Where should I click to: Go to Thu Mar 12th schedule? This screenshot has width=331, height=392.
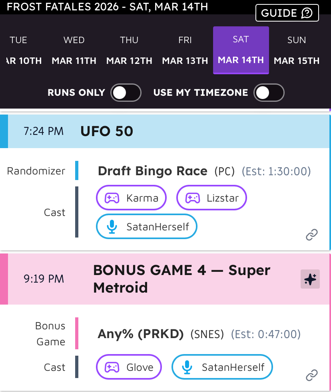click(129, 50)
